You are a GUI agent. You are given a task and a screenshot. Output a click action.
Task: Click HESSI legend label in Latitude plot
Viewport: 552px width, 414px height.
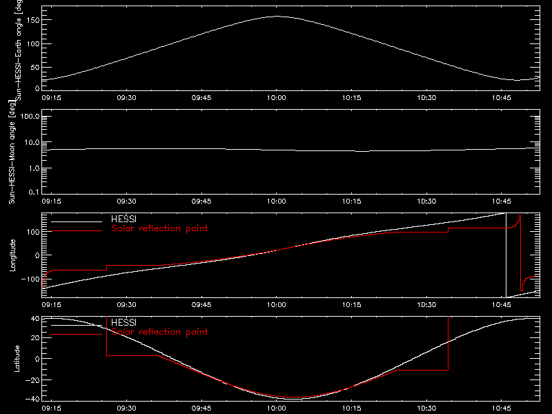coord(124,323)
